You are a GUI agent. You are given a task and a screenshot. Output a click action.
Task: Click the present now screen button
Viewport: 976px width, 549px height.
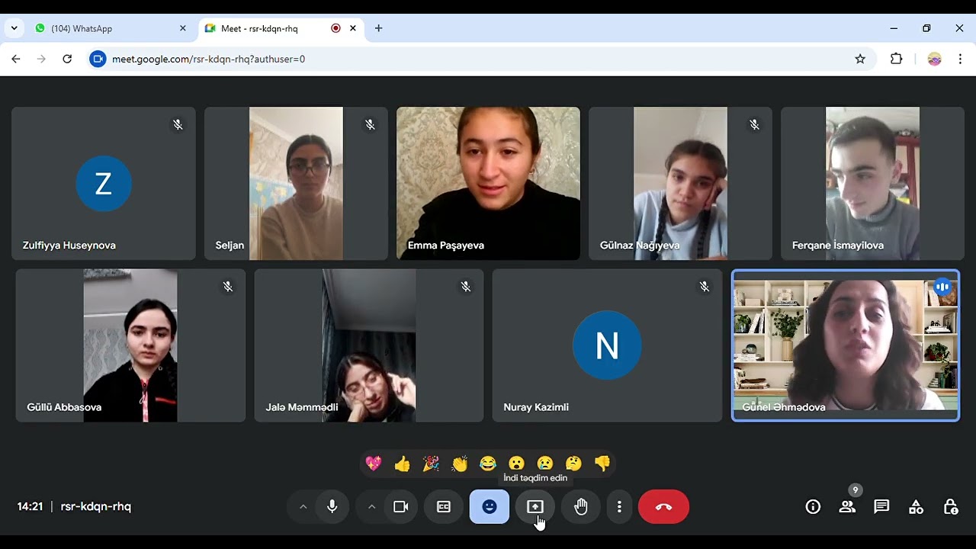[535, 506]
